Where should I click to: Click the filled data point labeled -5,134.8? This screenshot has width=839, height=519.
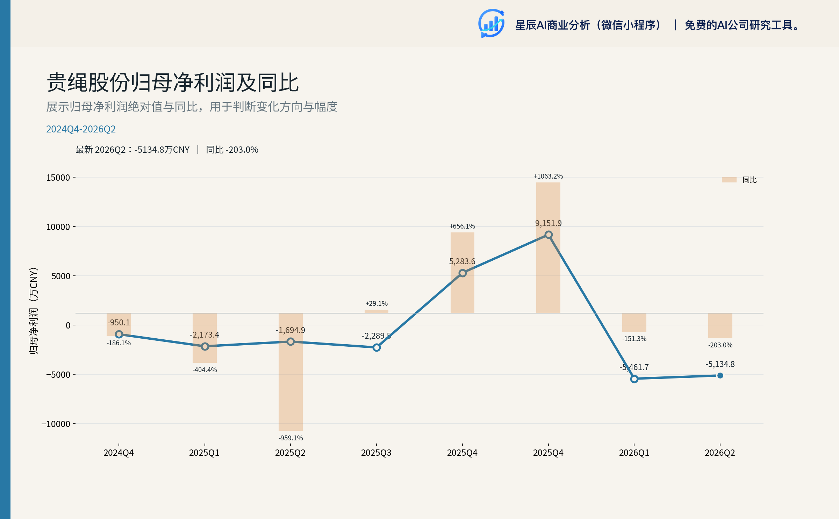[x=720, y=376]
